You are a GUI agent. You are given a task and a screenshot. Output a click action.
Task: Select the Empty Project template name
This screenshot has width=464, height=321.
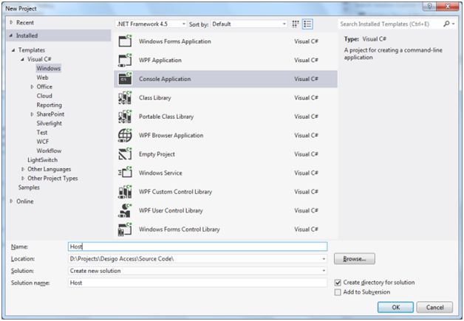tap(157, 154)
